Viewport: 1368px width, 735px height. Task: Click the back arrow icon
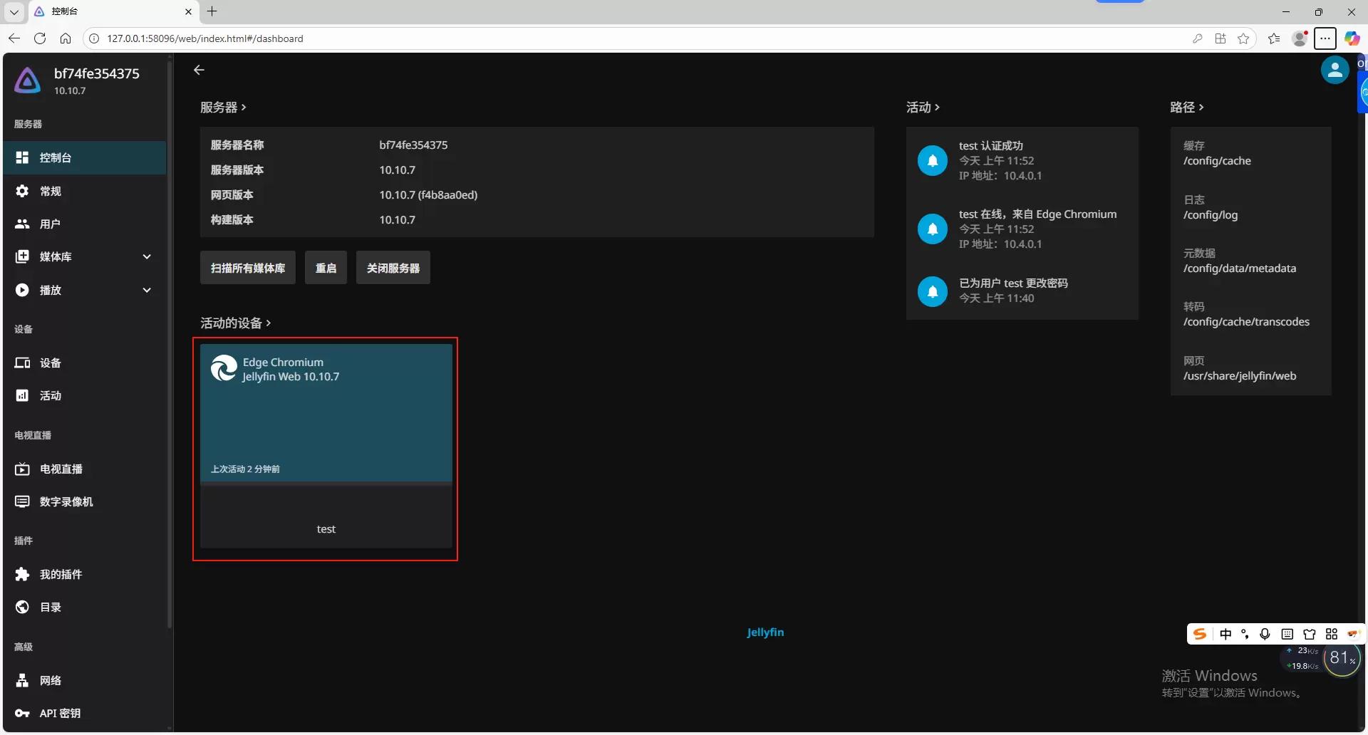tap(199, 70)
